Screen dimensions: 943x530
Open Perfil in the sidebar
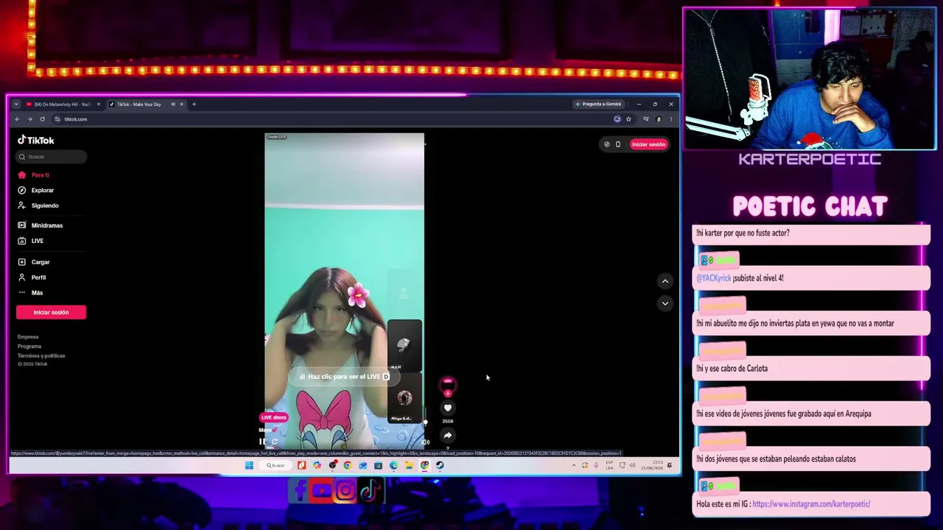(32, 278)
